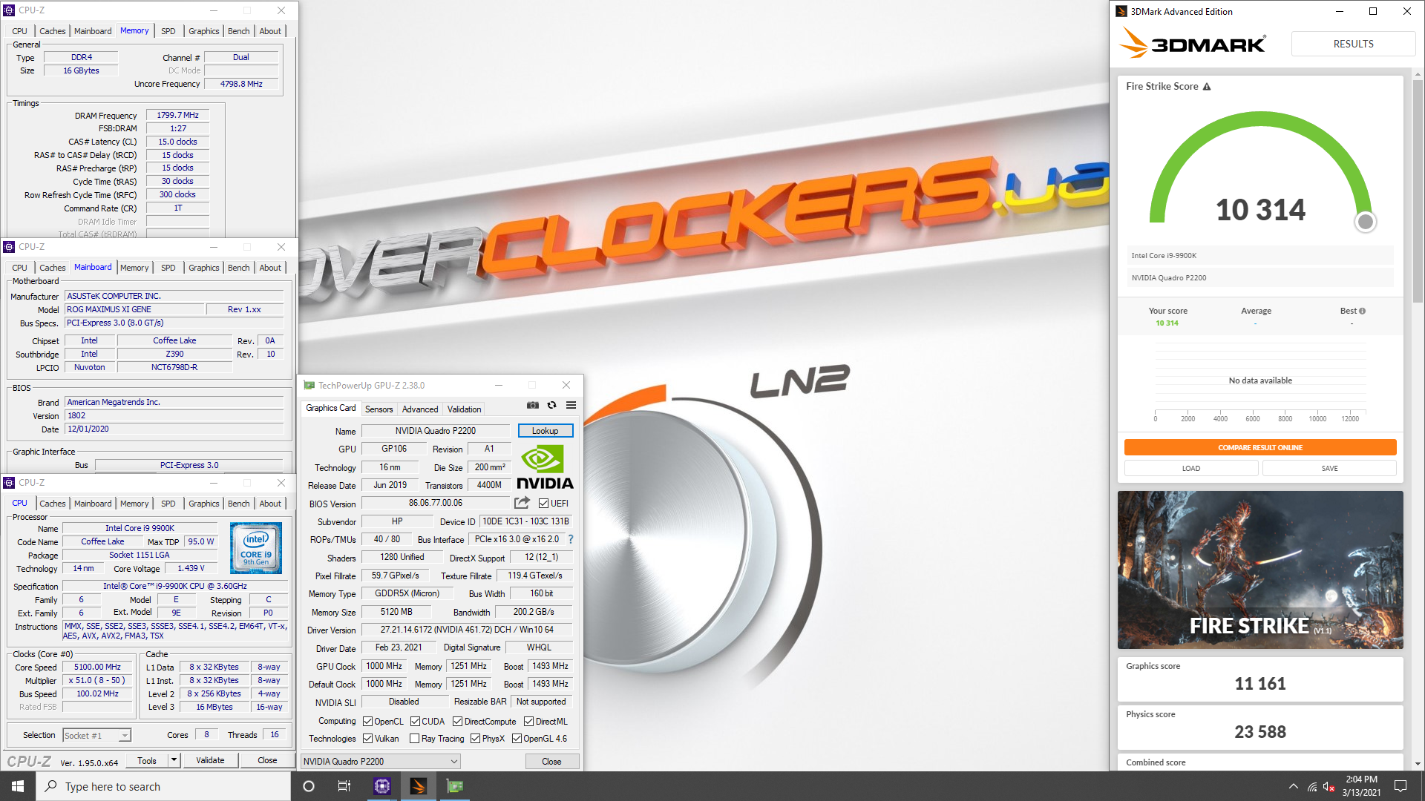Click the 3DMark scrollbar down arrow
1425x801 pixels.
click(1418, 763)
